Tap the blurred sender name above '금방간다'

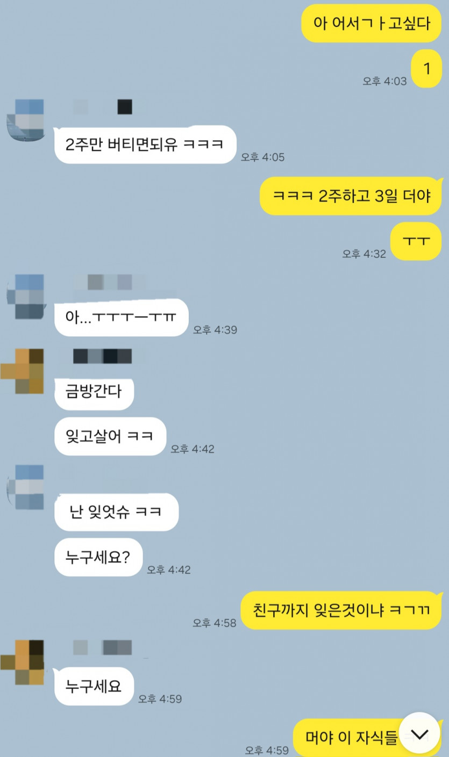point(102,356)
